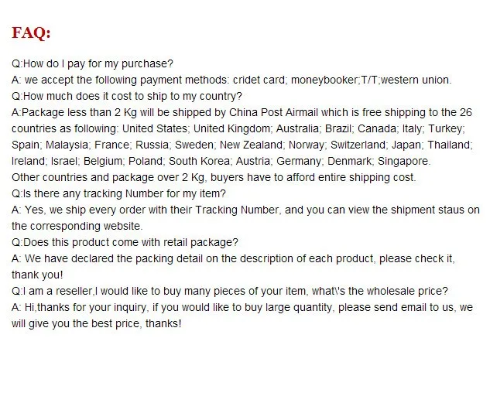Click the red FAQ heading

[x=31, y=32]
